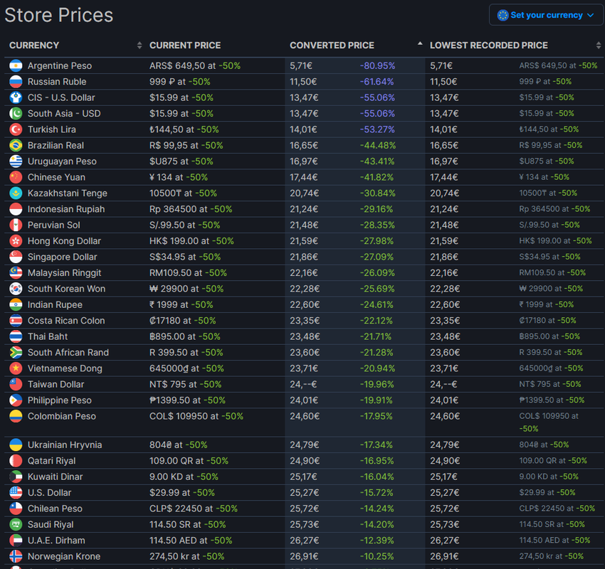
Task: Click the Philippine Peso flag icon
Action: tap(16, 400)
